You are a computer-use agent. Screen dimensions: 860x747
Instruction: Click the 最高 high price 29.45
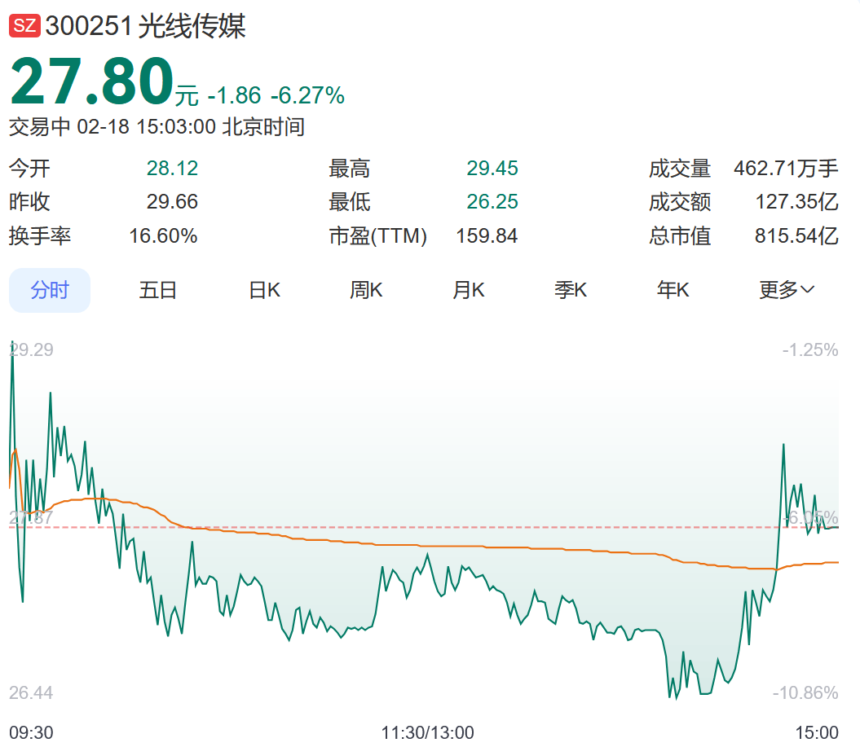tap(492, 169)
